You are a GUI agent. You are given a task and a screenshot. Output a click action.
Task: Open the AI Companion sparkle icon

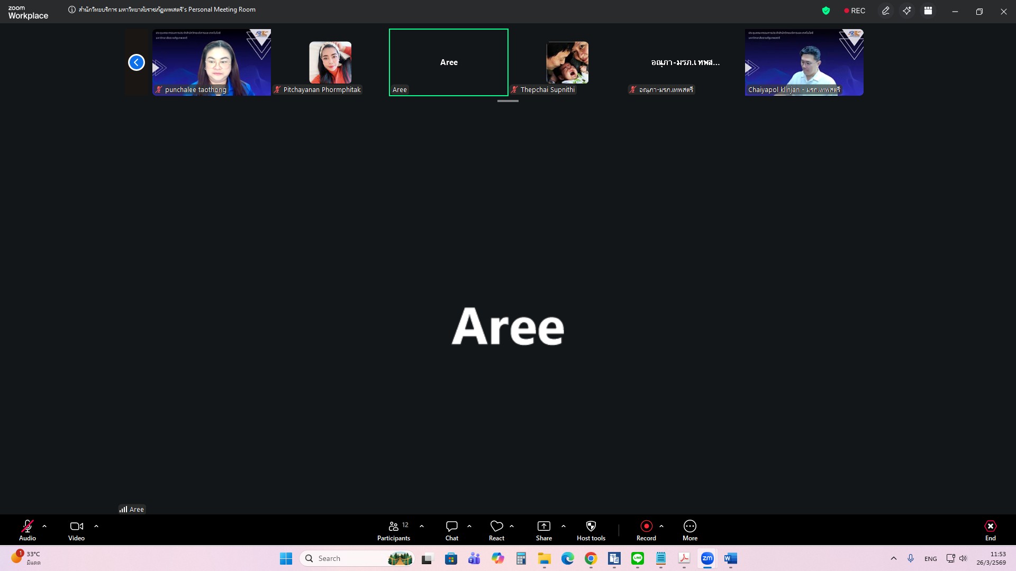pyautogui.click(x=907, y=11)
